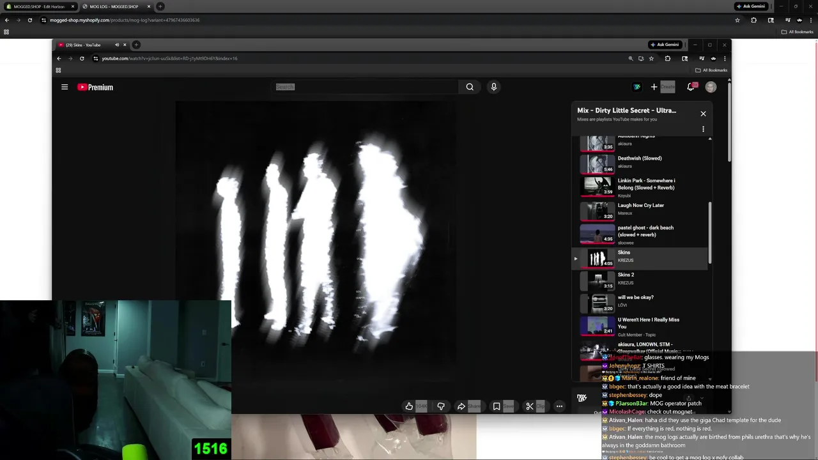Reload the mogged-shop page in back window
Image resolution: width=818 pixels, height=460 pixels.
click(x=29, y=20)
